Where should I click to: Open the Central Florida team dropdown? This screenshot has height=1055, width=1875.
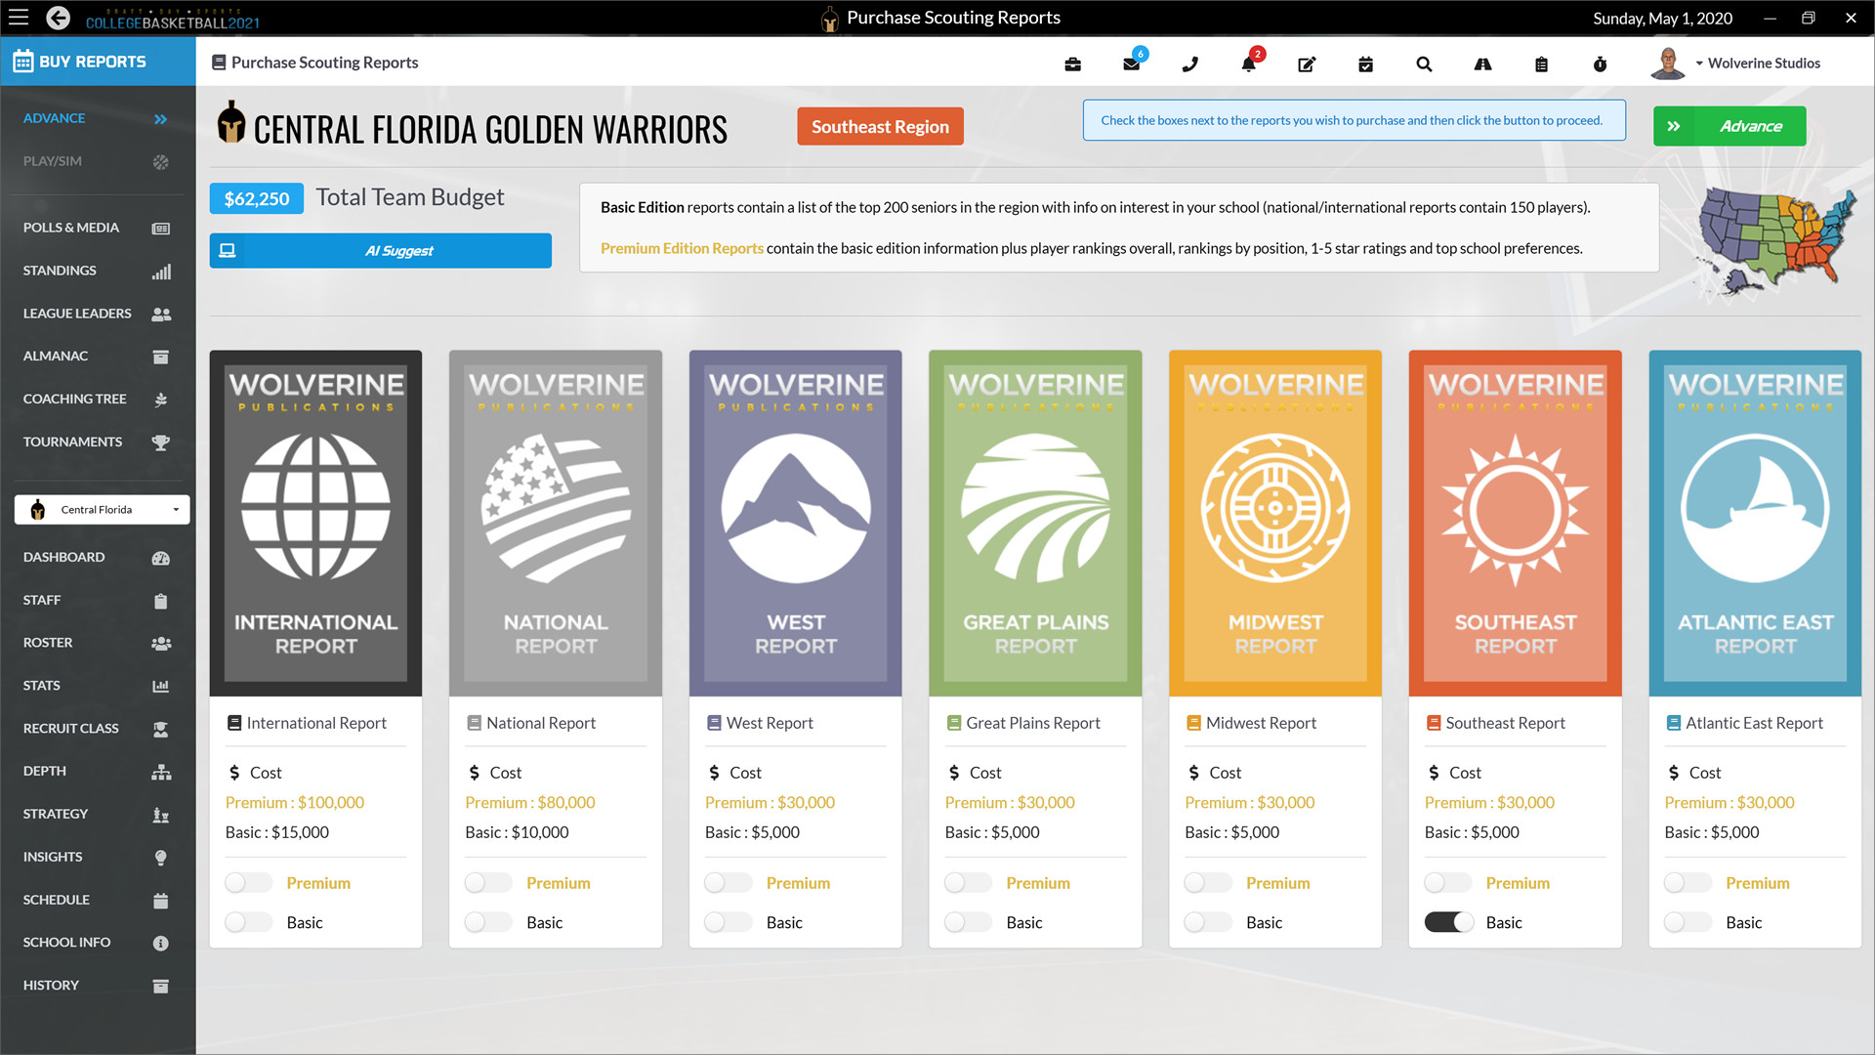(101, 509)
